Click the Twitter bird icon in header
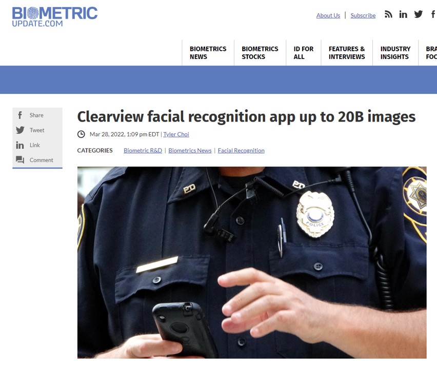 pos(419,14)
